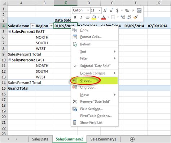This screenshot has width=171, height=143.
Task: Switch to the SalesSummary1 sheet tab
Action: [x=103, y=139]
